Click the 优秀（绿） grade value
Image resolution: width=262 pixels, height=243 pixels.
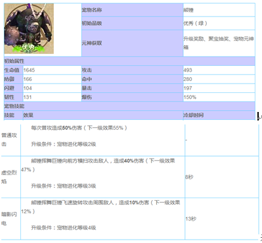click(x=195, y=23)
